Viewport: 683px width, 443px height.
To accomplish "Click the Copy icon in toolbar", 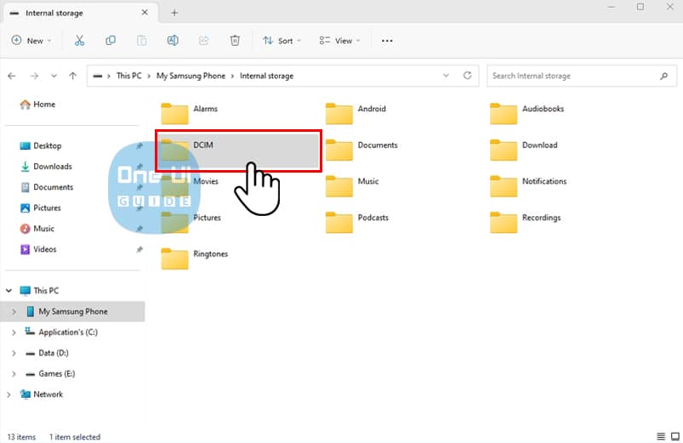I will (111, 40).
